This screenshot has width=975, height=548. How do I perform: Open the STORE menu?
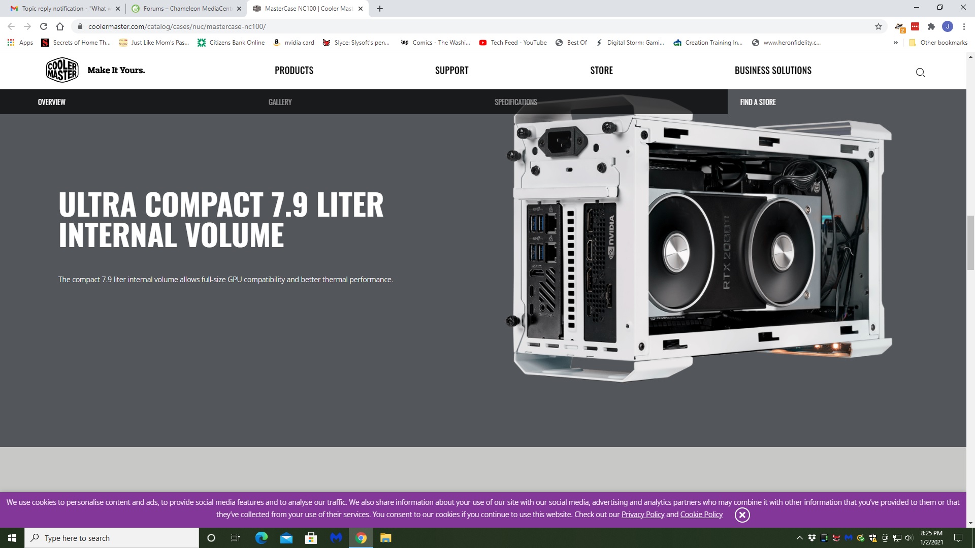coord(602,71)
